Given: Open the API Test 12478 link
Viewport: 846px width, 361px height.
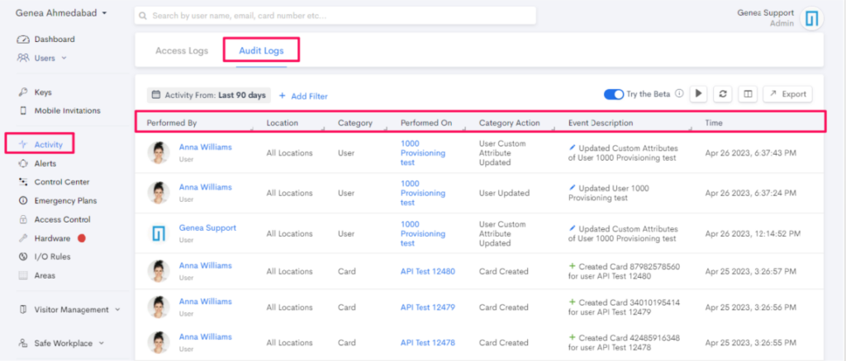Looking at the screenshot, I should pyautogui.click(x=427, y=342).
